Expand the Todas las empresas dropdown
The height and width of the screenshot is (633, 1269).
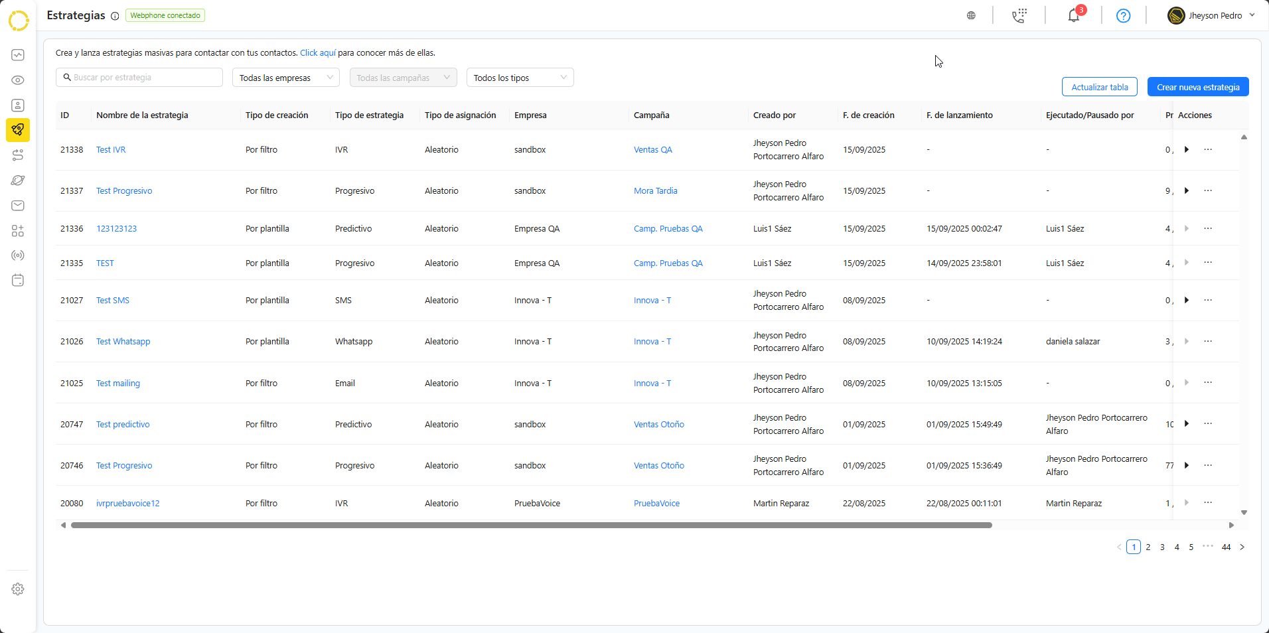pyautogui.click(x=285, y=78)
